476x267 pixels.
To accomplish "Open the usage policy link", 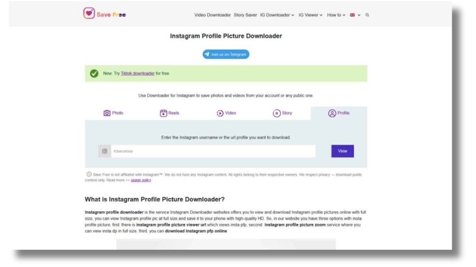I will (x=141, y=180).
